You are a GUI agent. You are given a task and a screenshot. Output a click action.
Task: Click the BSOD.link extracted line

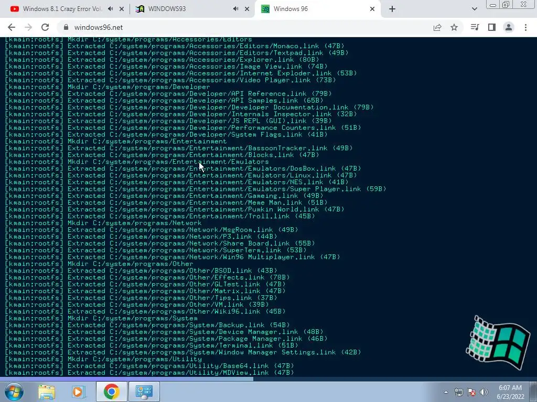click(141, 271)
